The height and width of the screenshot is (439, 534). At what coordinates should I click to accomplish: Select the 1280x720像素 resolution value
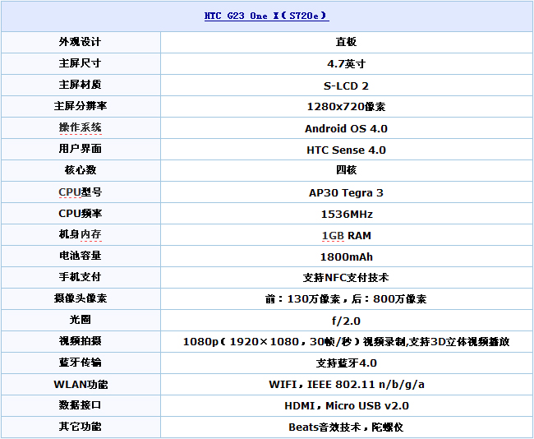pos(346,107)
